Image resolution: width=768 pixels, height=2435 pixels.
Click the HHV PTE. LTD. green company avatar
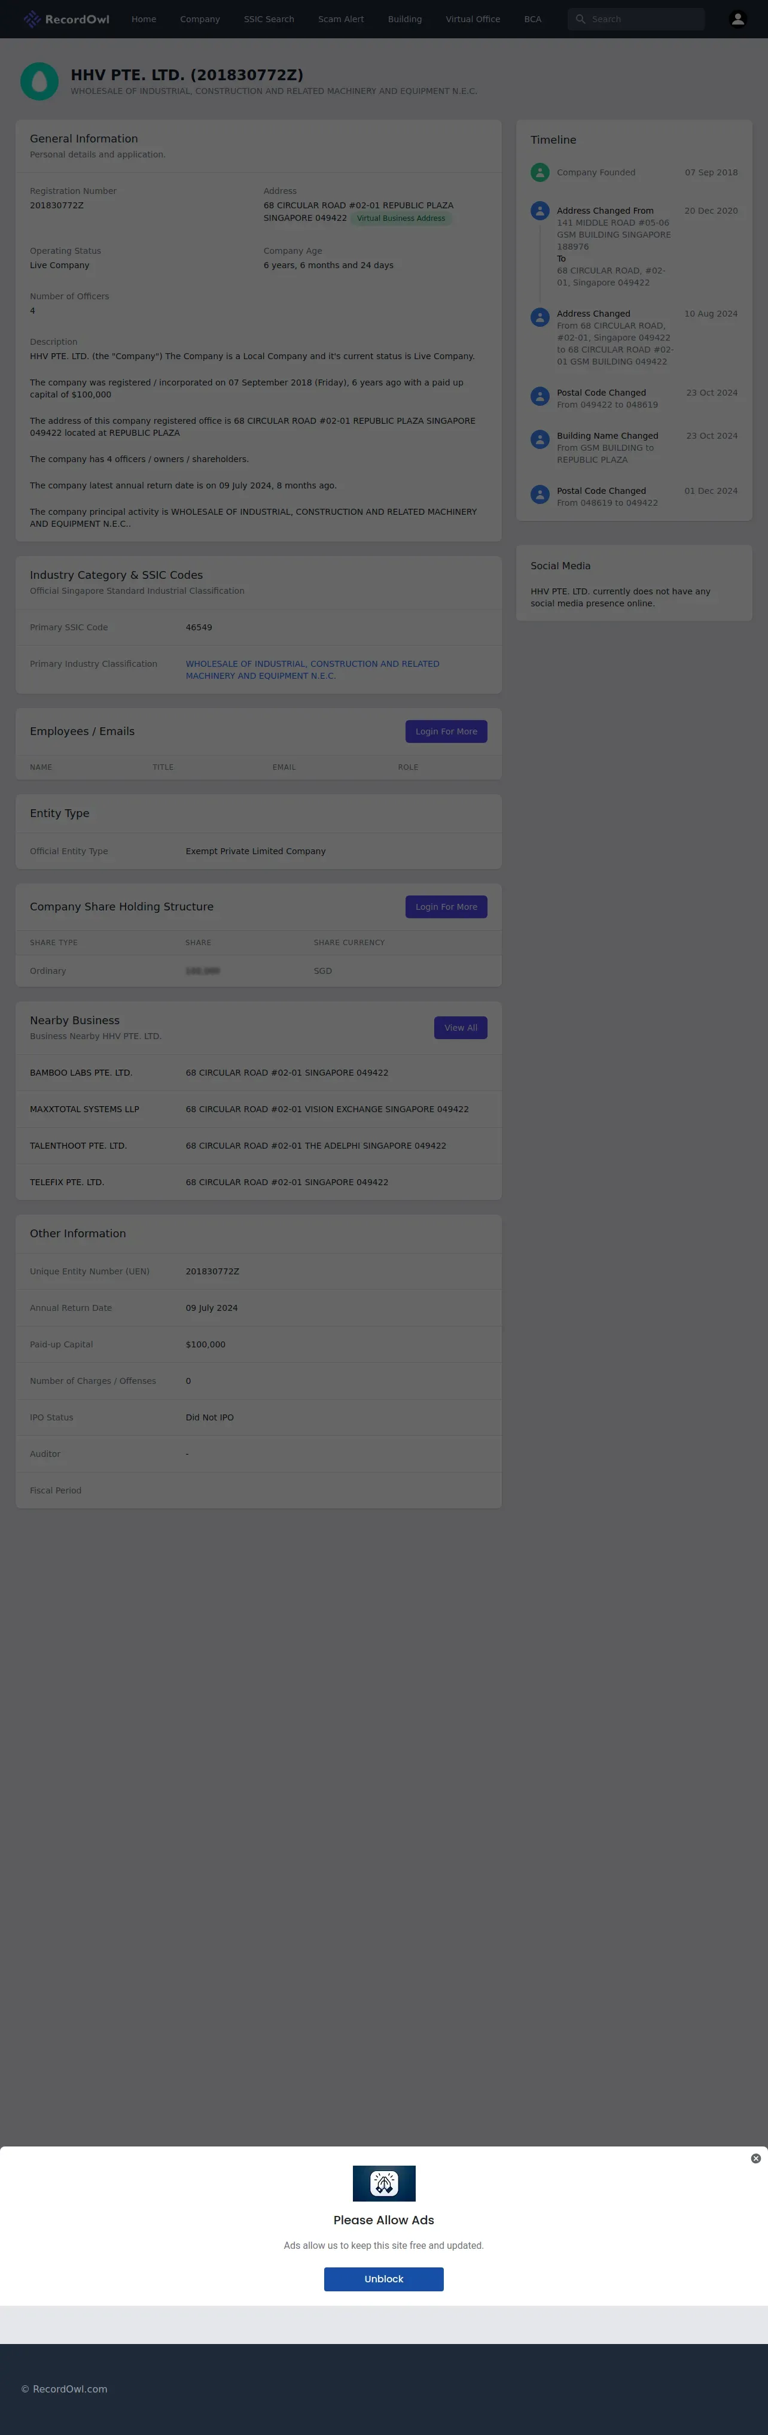point(39,81)
